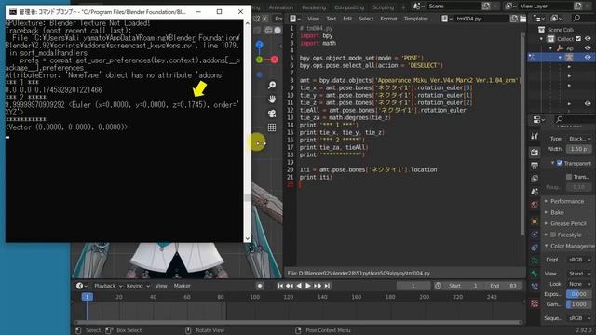Toggle camera view with the camera icon

pyautogui.click(x=272, y=114)
